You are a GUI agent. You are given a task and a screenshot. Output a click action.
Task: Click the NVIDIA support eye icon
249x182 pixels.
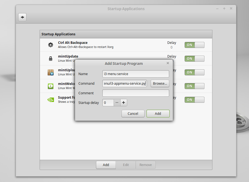[x=51, y=100]
